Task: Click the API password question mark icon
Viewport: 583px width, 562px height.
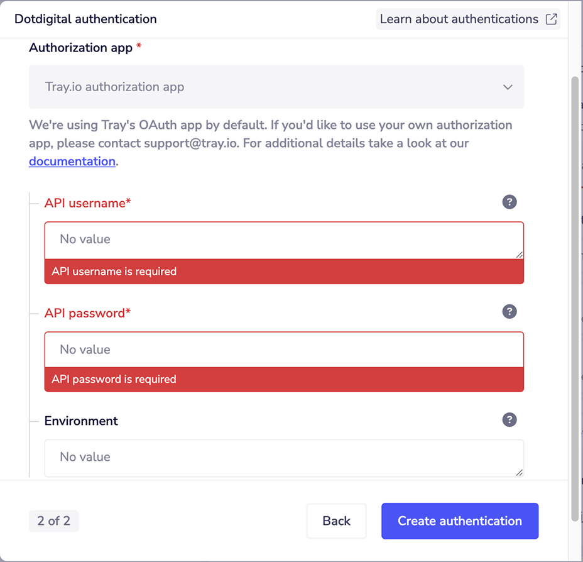Action: 509,311
